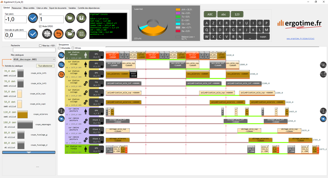The image size is (328, 178).
Task: Click the orange undo arrow beside Intervalle de grille
Action: (x=58, y=34)
